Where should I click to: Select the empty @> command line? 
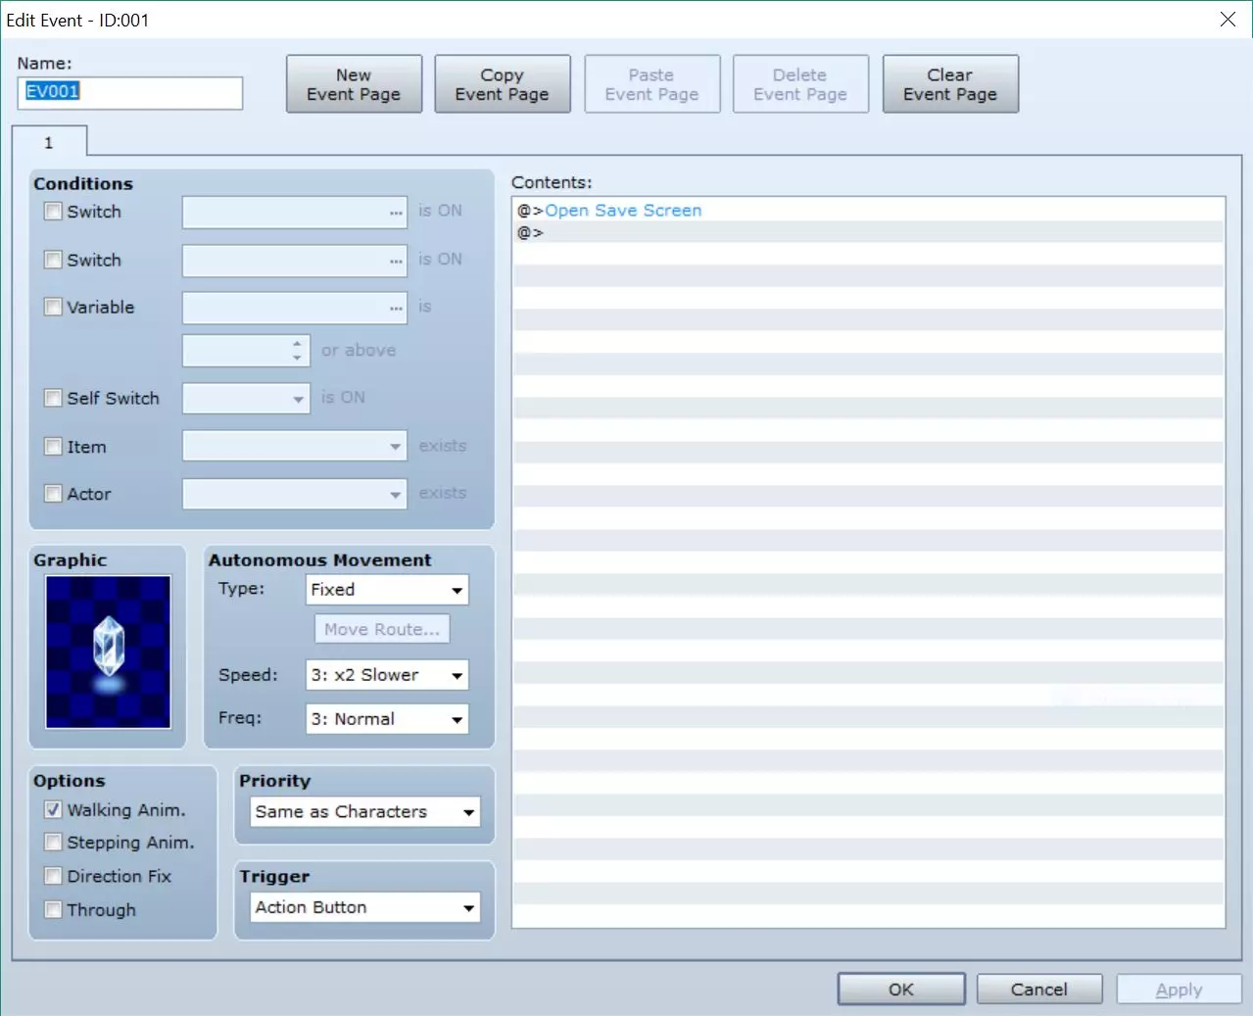(868, 233)
